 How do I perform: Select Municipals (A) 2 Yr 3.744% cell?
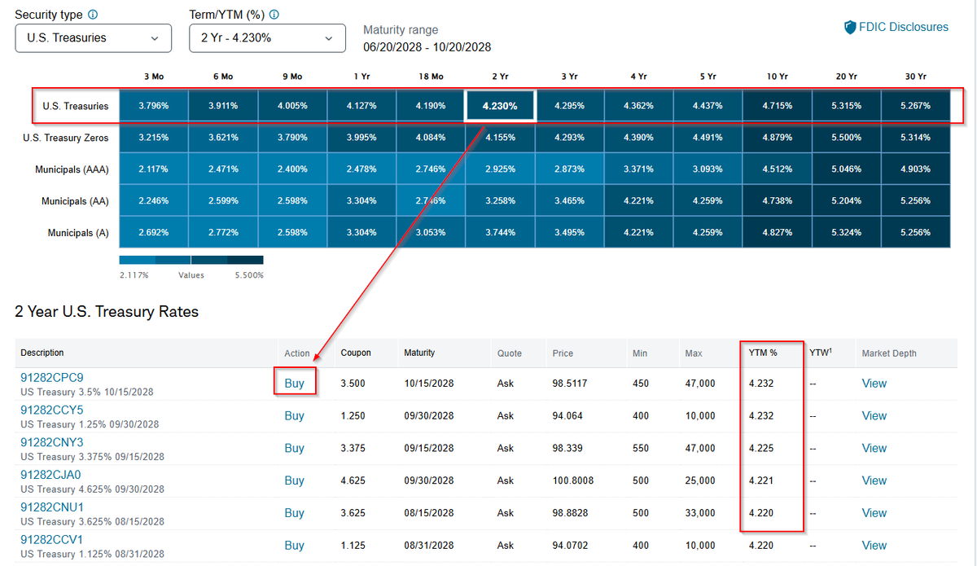click(x=500, y=233)
